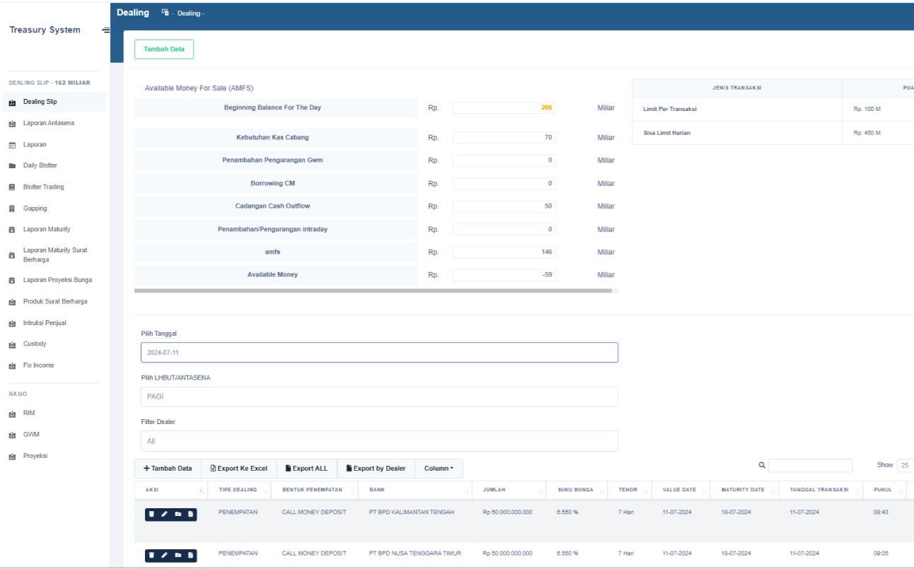Open folder icon in Nusa Tenggara Timur row
The height and width of the screenshot is (569, 914).
click(x=178, y=556)
